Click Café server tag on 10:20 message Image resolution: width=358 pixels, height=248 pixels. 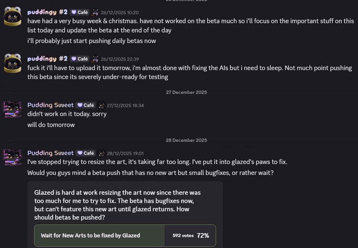[79, 12]
